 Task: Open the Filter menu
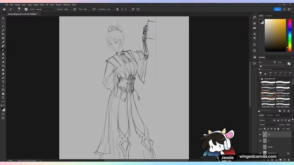(42, 5)
